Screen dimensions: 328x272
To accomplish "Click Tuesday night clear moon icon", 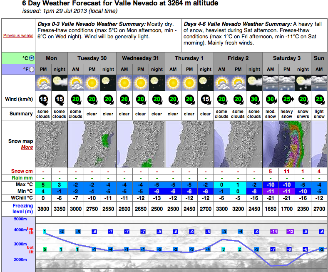I will [108, 83].
